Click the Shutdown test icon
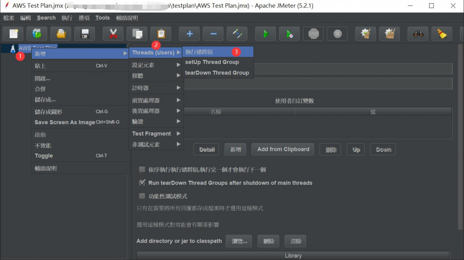This screenshot has width=464, height=260. (337, 34)
